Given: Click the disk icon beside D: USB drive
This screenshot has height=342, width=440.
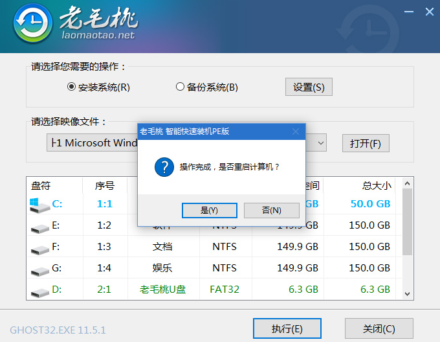Looking at the screenshot, I should coord(39,290).
